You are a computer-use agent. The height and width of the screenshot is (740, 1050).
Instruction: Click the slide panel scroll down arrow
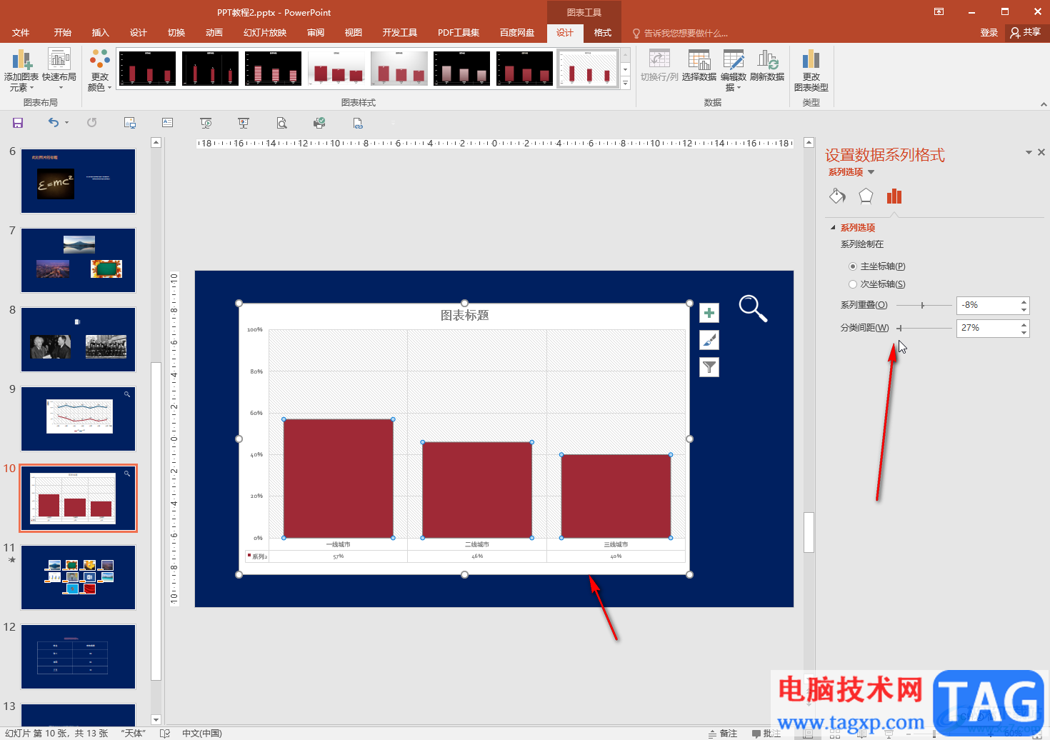pos(156,719)
